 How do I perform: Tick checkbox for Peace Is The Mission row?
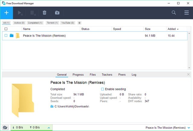(6, 36)
